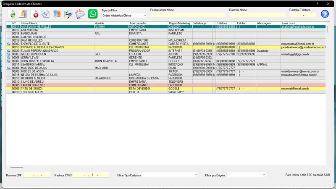Screen dimensions: 336x189
Task: Click the blue arrow search button
Action: (325, 14)
